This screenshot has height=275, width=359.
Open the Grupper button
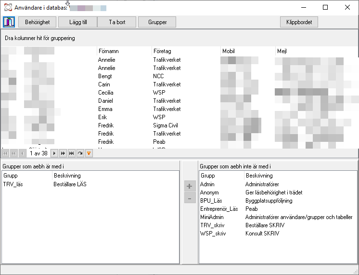click(157, 22)
